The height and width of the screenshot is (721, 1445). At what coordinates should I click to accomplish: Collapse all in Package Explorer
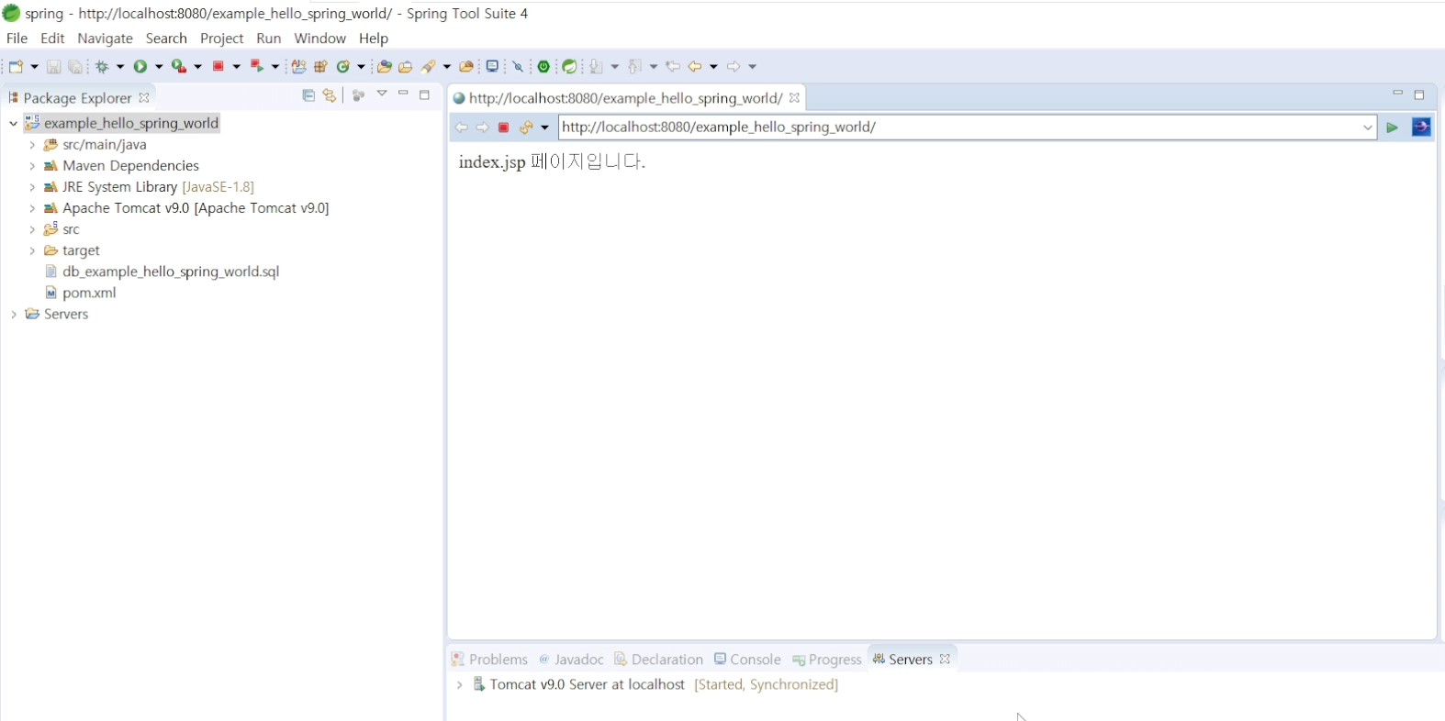pos(308,95)
